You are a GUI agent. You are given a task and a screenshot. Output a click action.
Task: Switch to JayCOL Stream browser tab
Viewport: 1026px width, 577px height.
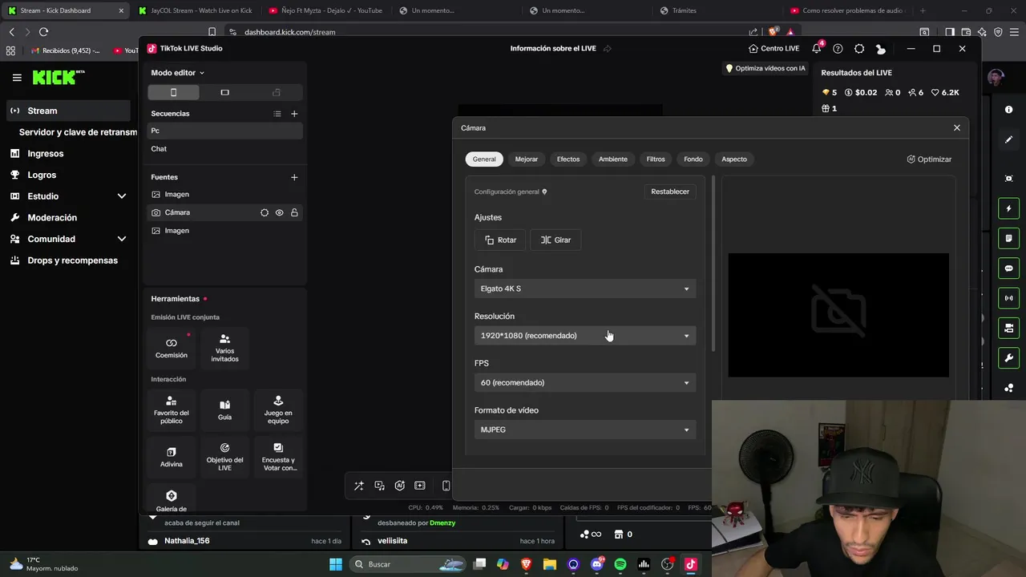[x=196, y=10]
